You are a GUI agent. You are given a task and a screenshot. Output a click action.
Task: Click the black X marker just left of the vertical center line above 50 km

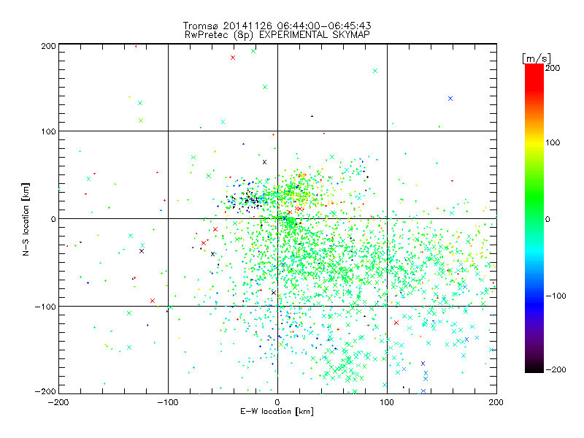pos(264,162)
